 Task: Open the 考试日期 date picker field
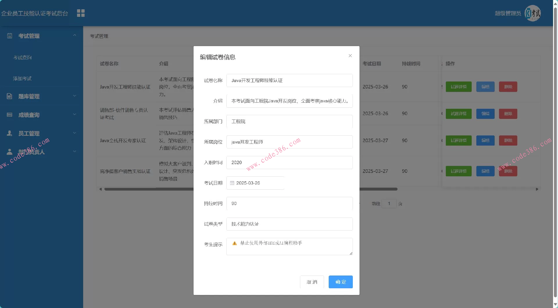tap(255, 183)
